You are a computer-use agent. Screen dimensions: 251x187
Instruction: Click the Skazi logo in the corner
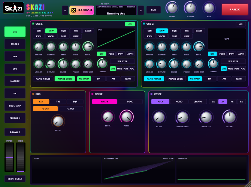click(x=13, y=8)
